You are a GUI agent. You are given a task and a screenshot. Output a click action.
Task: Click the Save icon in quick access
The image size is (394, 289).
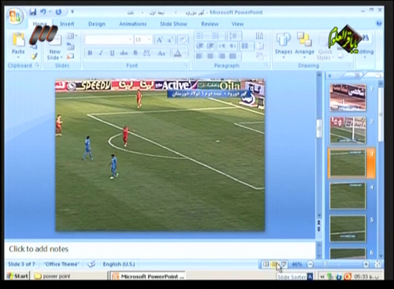[33, 12]
